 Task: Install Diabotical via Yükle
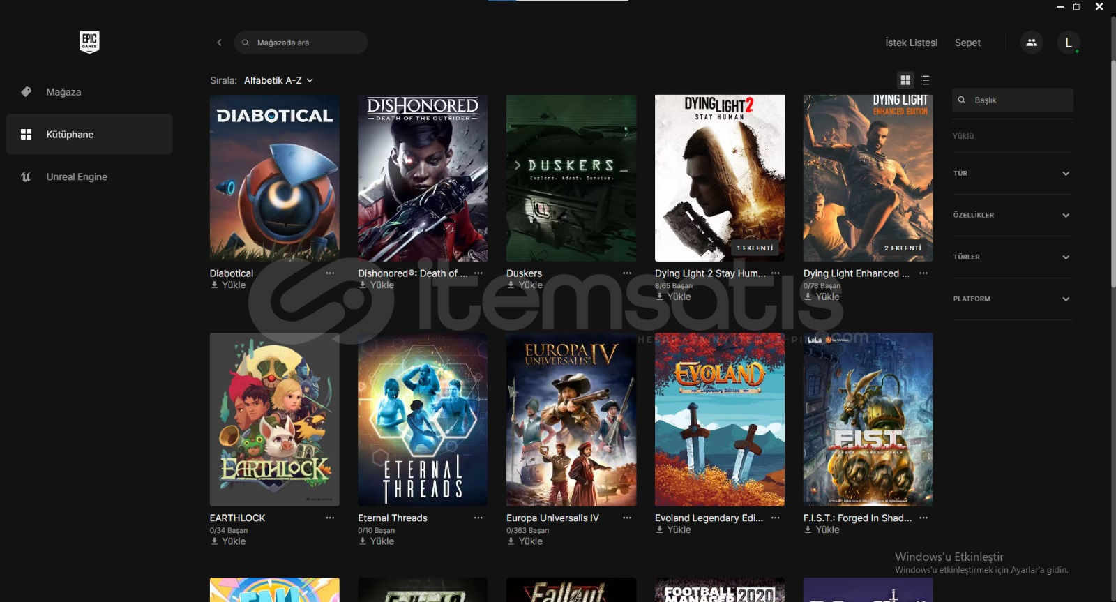point(228,285)
